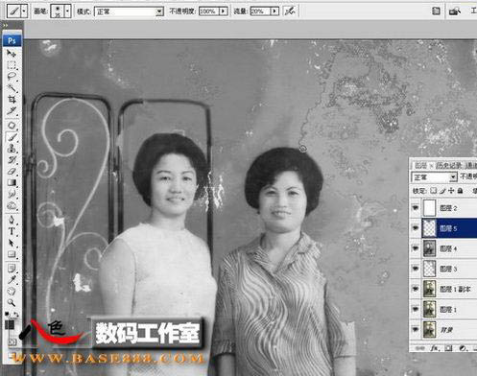Open 不透明度 opacity slider arrow

click(x=224, y=12)
